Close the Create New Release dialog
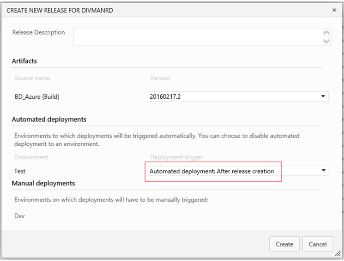This screenshot has width=344, height=261. (334, 10)
